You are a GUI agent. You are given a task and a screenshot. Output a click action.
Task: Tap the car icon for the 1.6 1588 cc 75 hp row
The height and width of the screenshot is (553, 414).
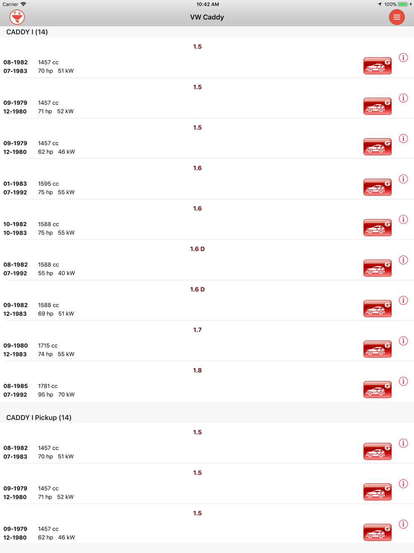click(x=377, y=228)
